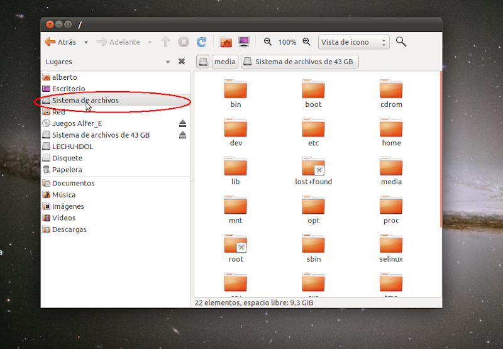The height and width of the screenshot is (349, 503).
Task: Open the home folder in file view
Action: click(391, 132)
